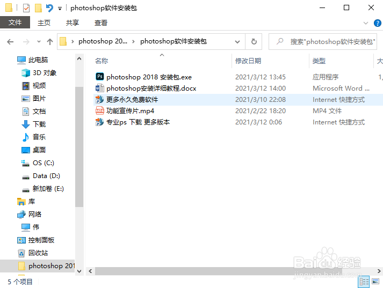Select the Ps icon of photoshop 2018 安装包.exe
Screen dimensions: 383x288
(100, 77)
